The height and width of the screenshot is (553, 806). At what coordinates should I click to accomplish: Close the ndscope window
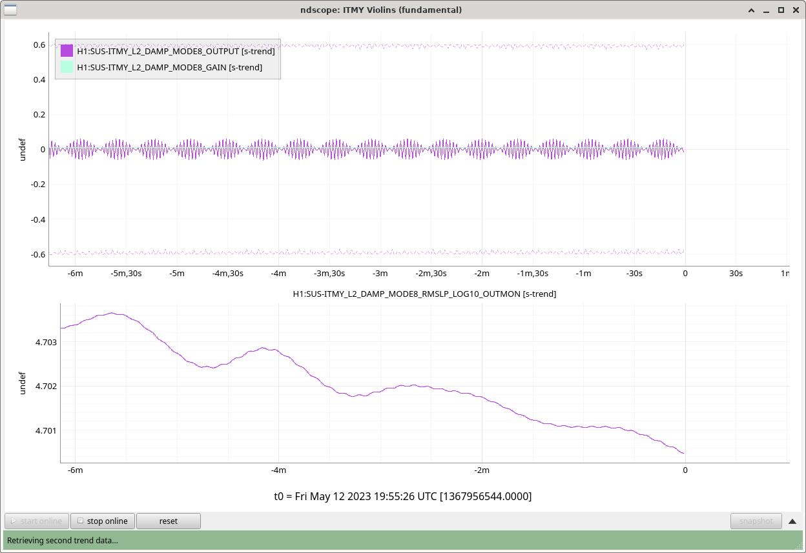click(795, 10)
